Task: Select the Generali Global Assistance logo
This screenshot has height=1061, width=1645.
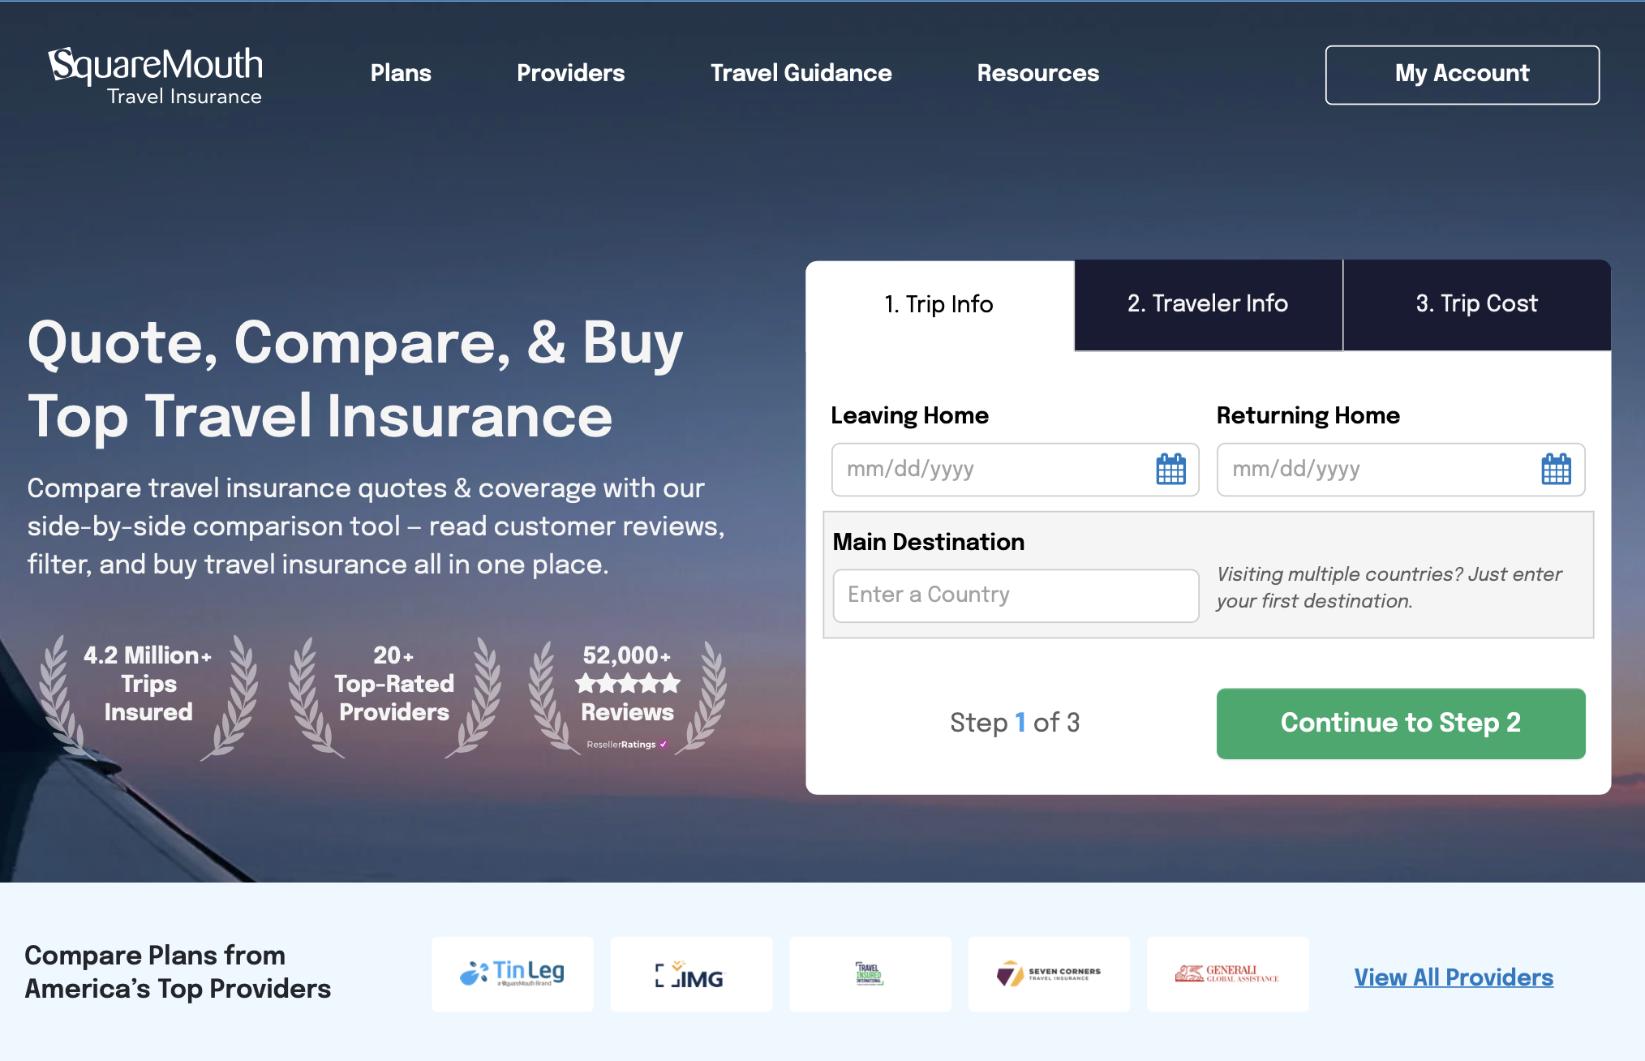Action: coord(1226,973)
